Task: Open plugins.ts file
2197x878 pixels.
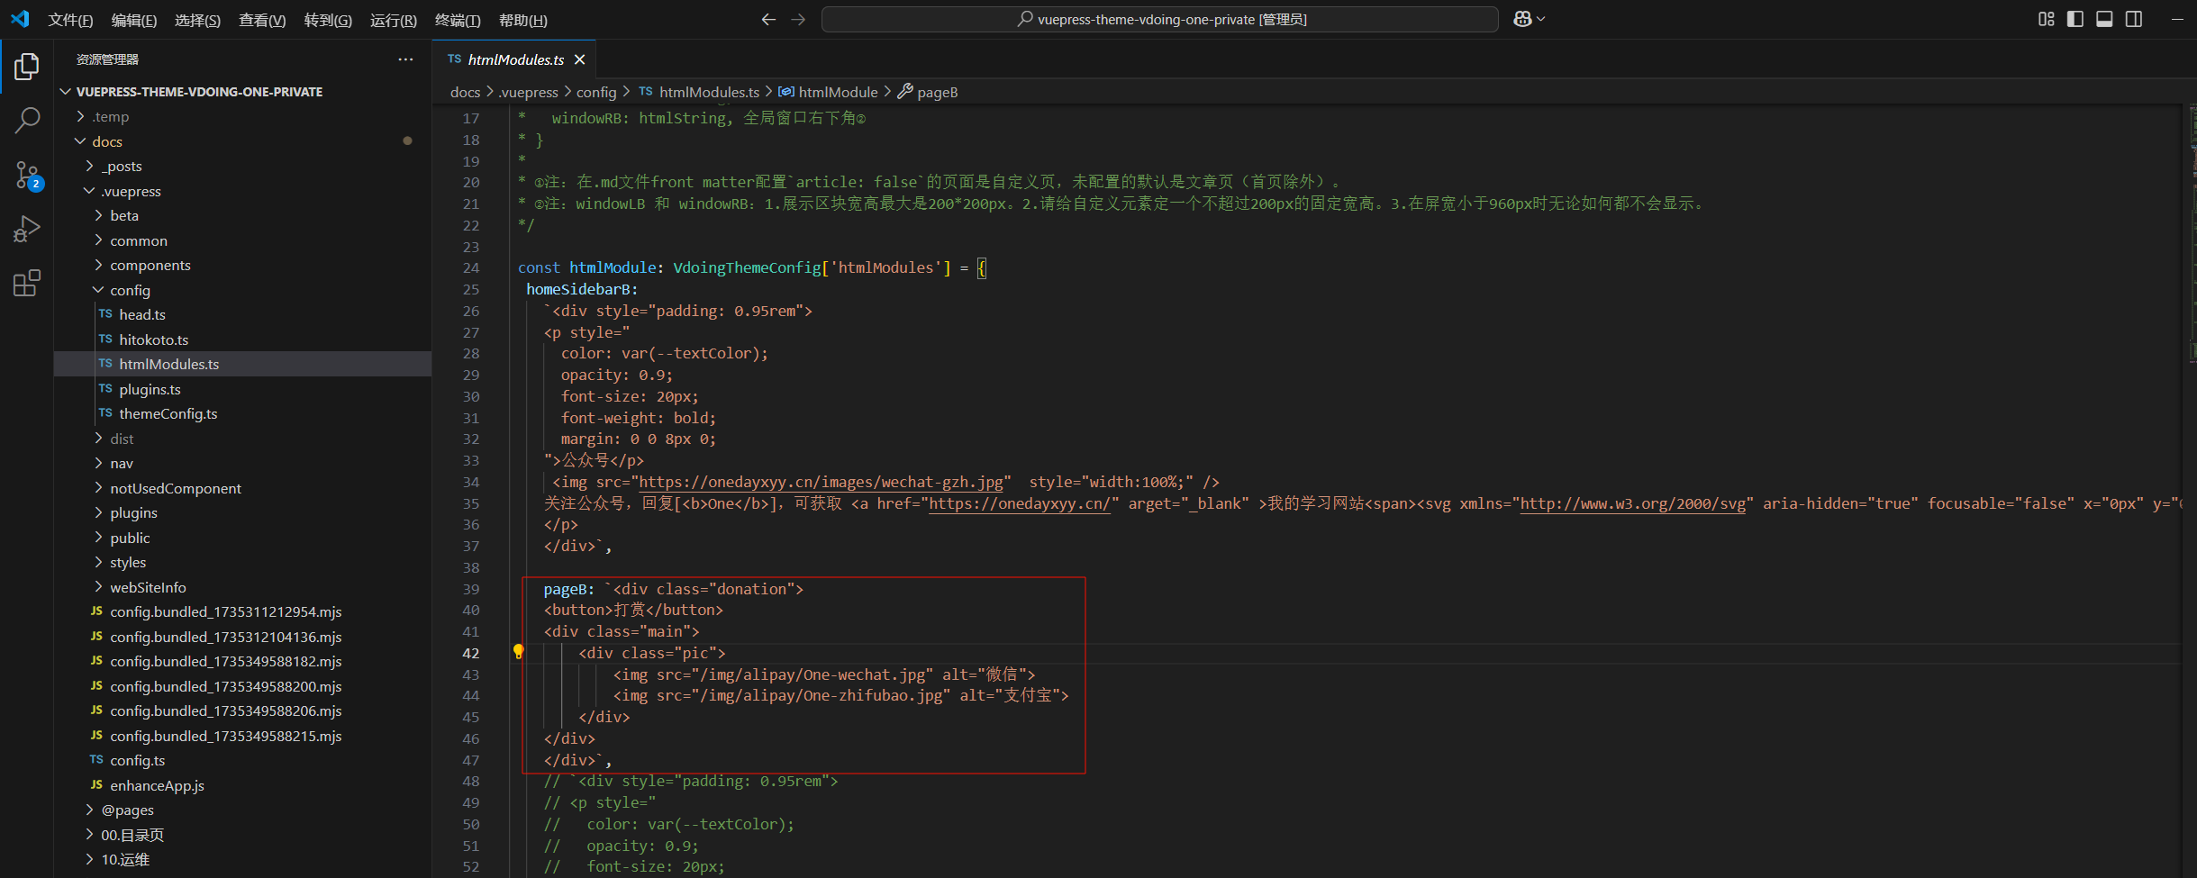Action: 243,389
